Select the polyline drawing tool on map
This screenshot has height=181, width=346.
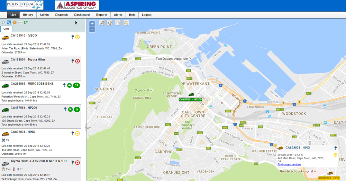point(118,23)
